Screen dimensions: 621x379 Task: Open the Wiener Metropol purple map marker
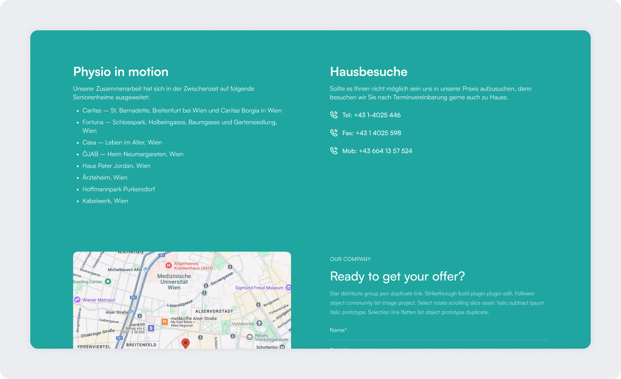tap(77, 300)
